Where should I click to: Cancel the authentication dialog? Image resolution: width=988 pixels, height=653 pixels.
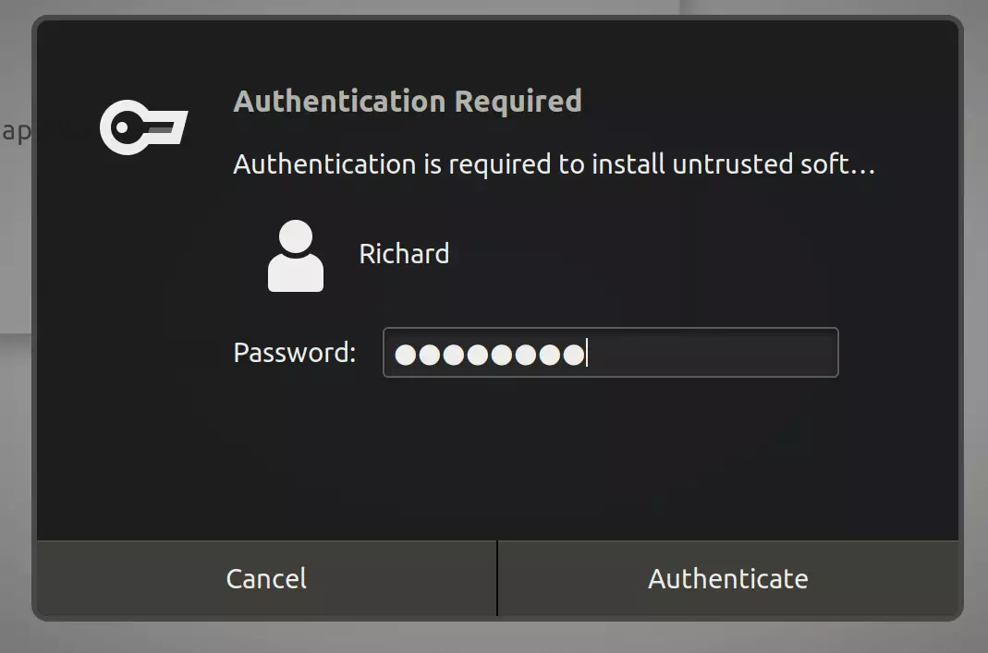tap(266, 578)
